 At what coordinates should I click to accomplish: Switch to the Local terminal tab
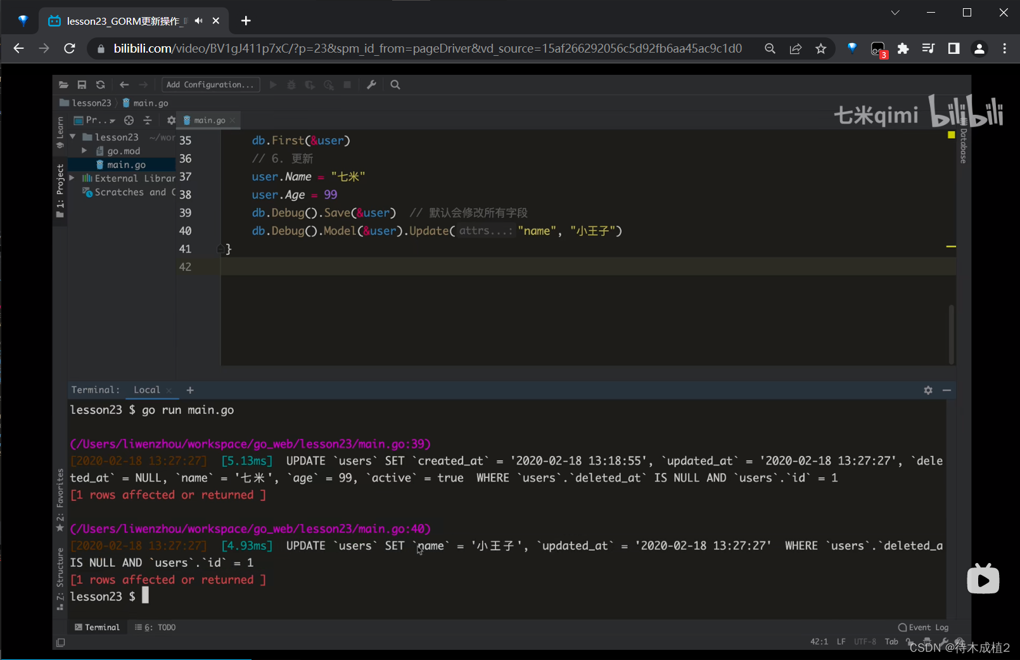point(146,390)
